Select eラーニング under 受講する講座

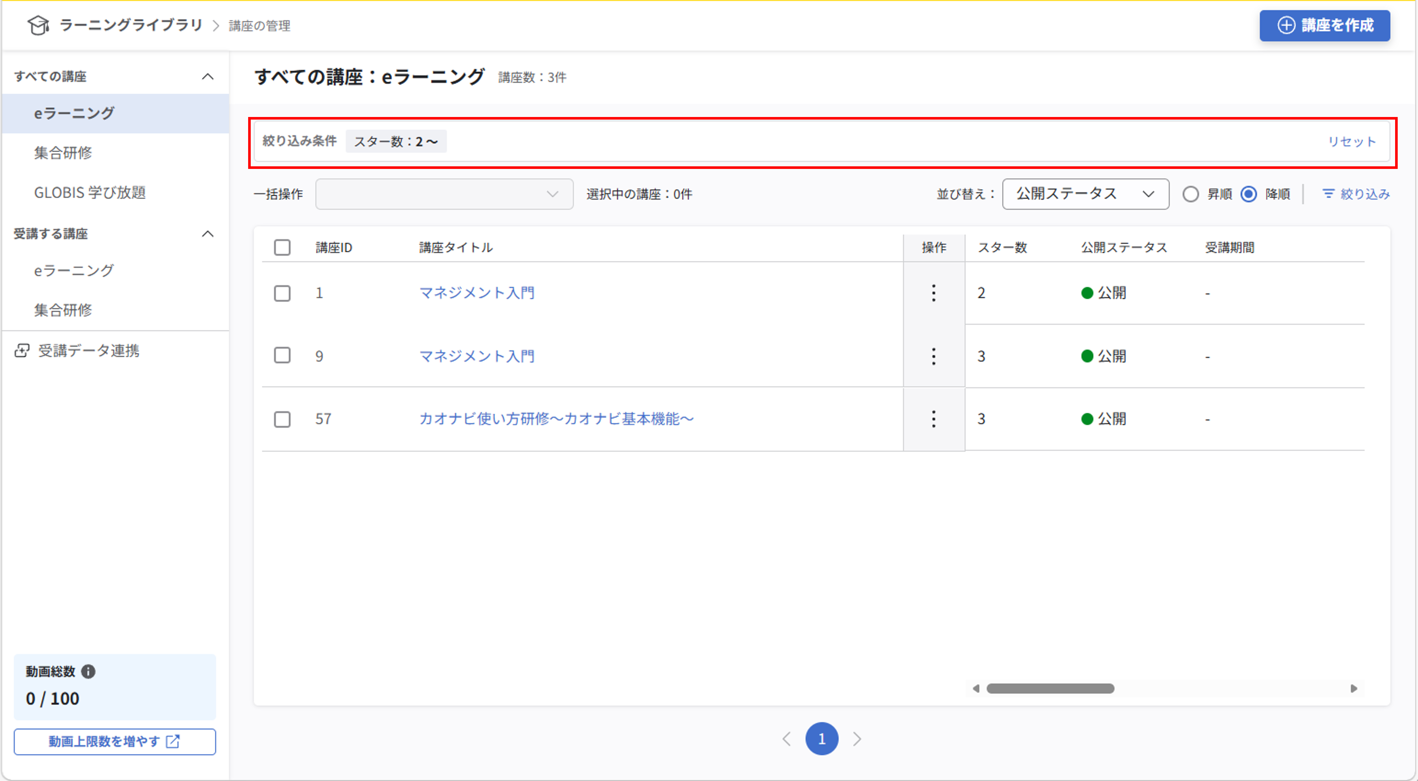pyautogui.click(x=115, y=271)
